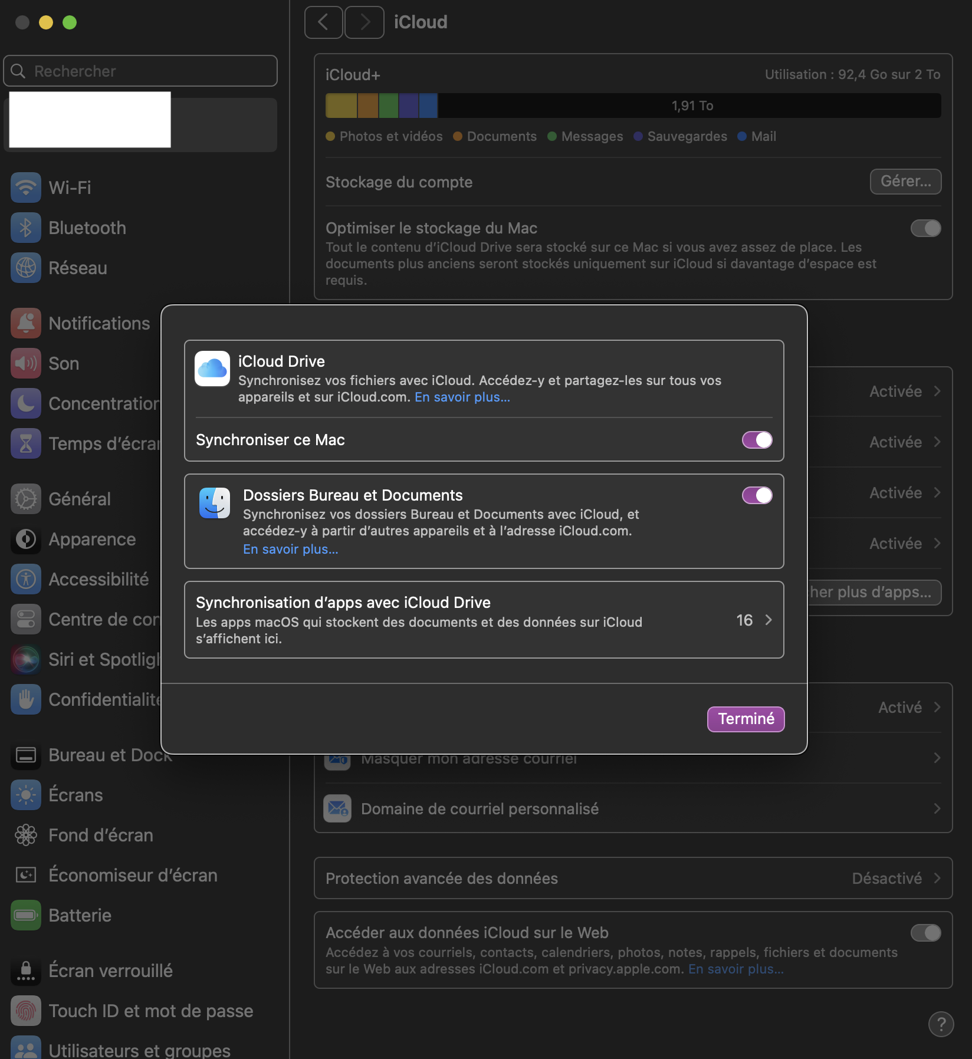Expand the Masquer mon adresse courriel chevron
Screen dimensions: 972x1059
(x=937, y=758)
